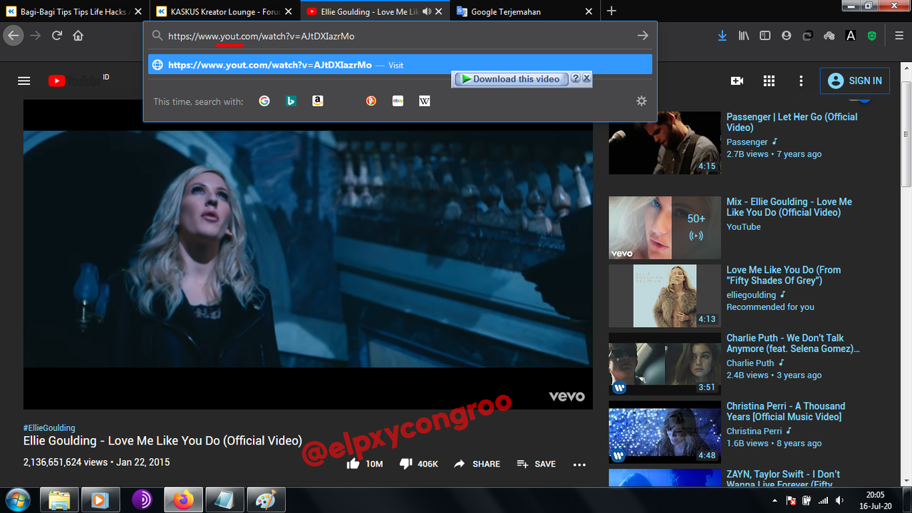Show the sidebar panel
Screen dimensions: 912x513
click(x=765, y=36)
